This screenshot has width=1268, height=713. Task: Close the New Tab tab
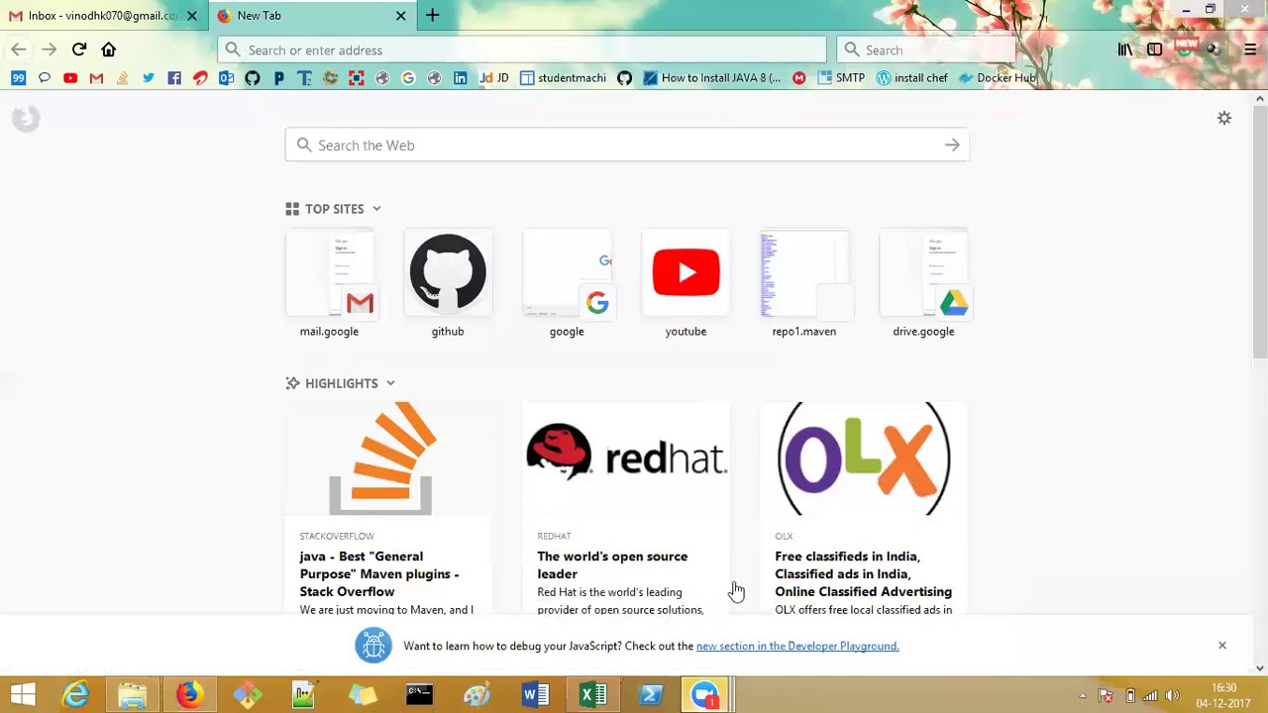click(x=400, y=16)
